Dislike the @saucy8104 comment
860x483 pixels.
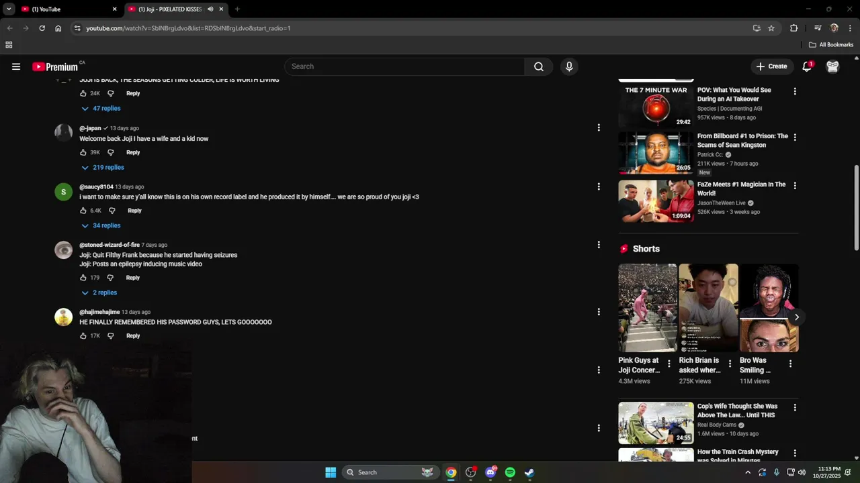point(112,211)
